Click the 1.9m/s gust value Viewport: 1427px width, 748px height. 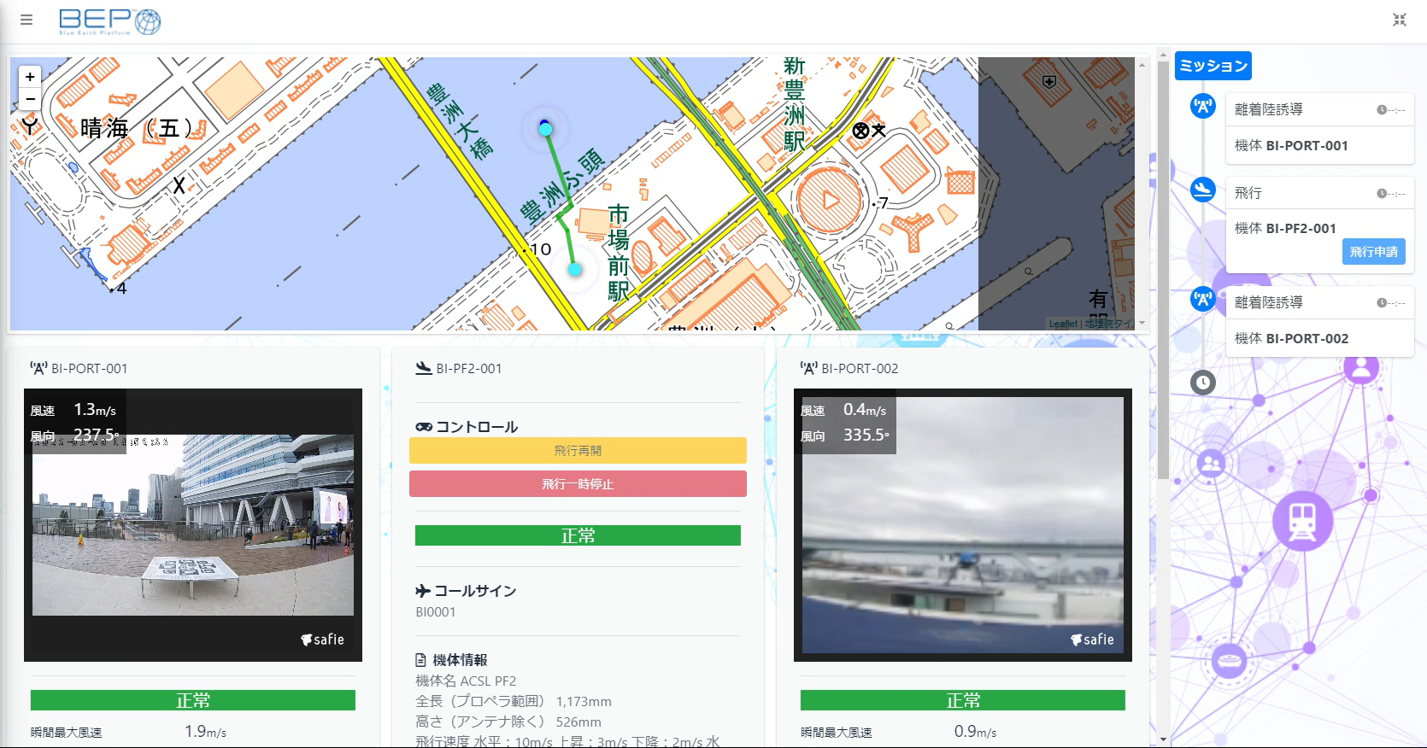click(x=205, y=732)
